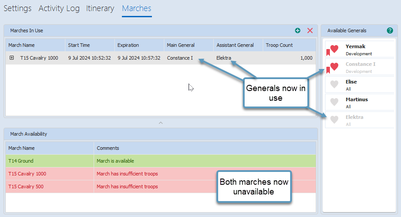
Task: Click the Main General column header
Action: (x=181, y=45)
